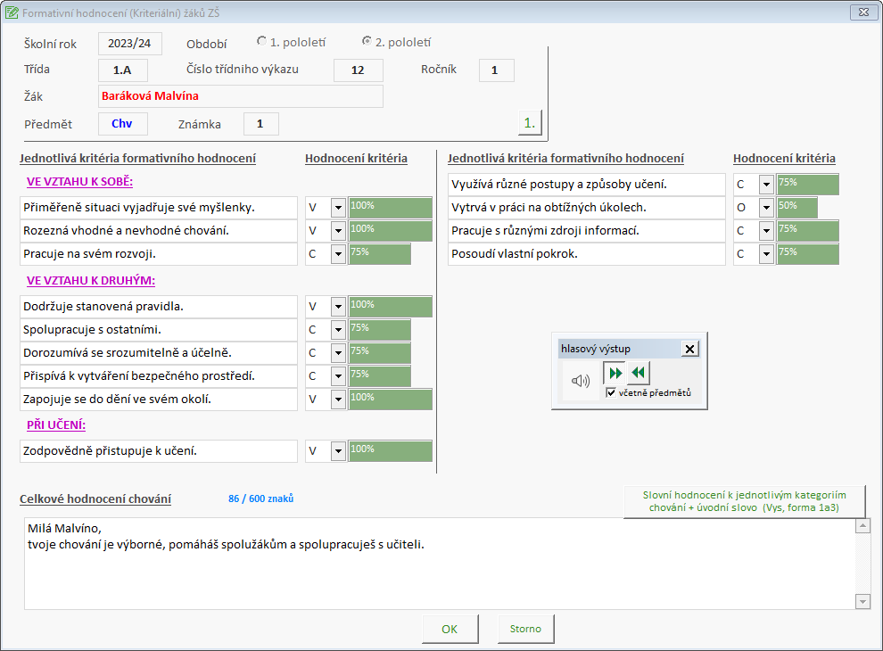Open dropdown for Přiměřeně situaci vyjadřuje své myšlenky
Image resolution: width=883 pixels, height=651 pixels.
click(338, 208)
